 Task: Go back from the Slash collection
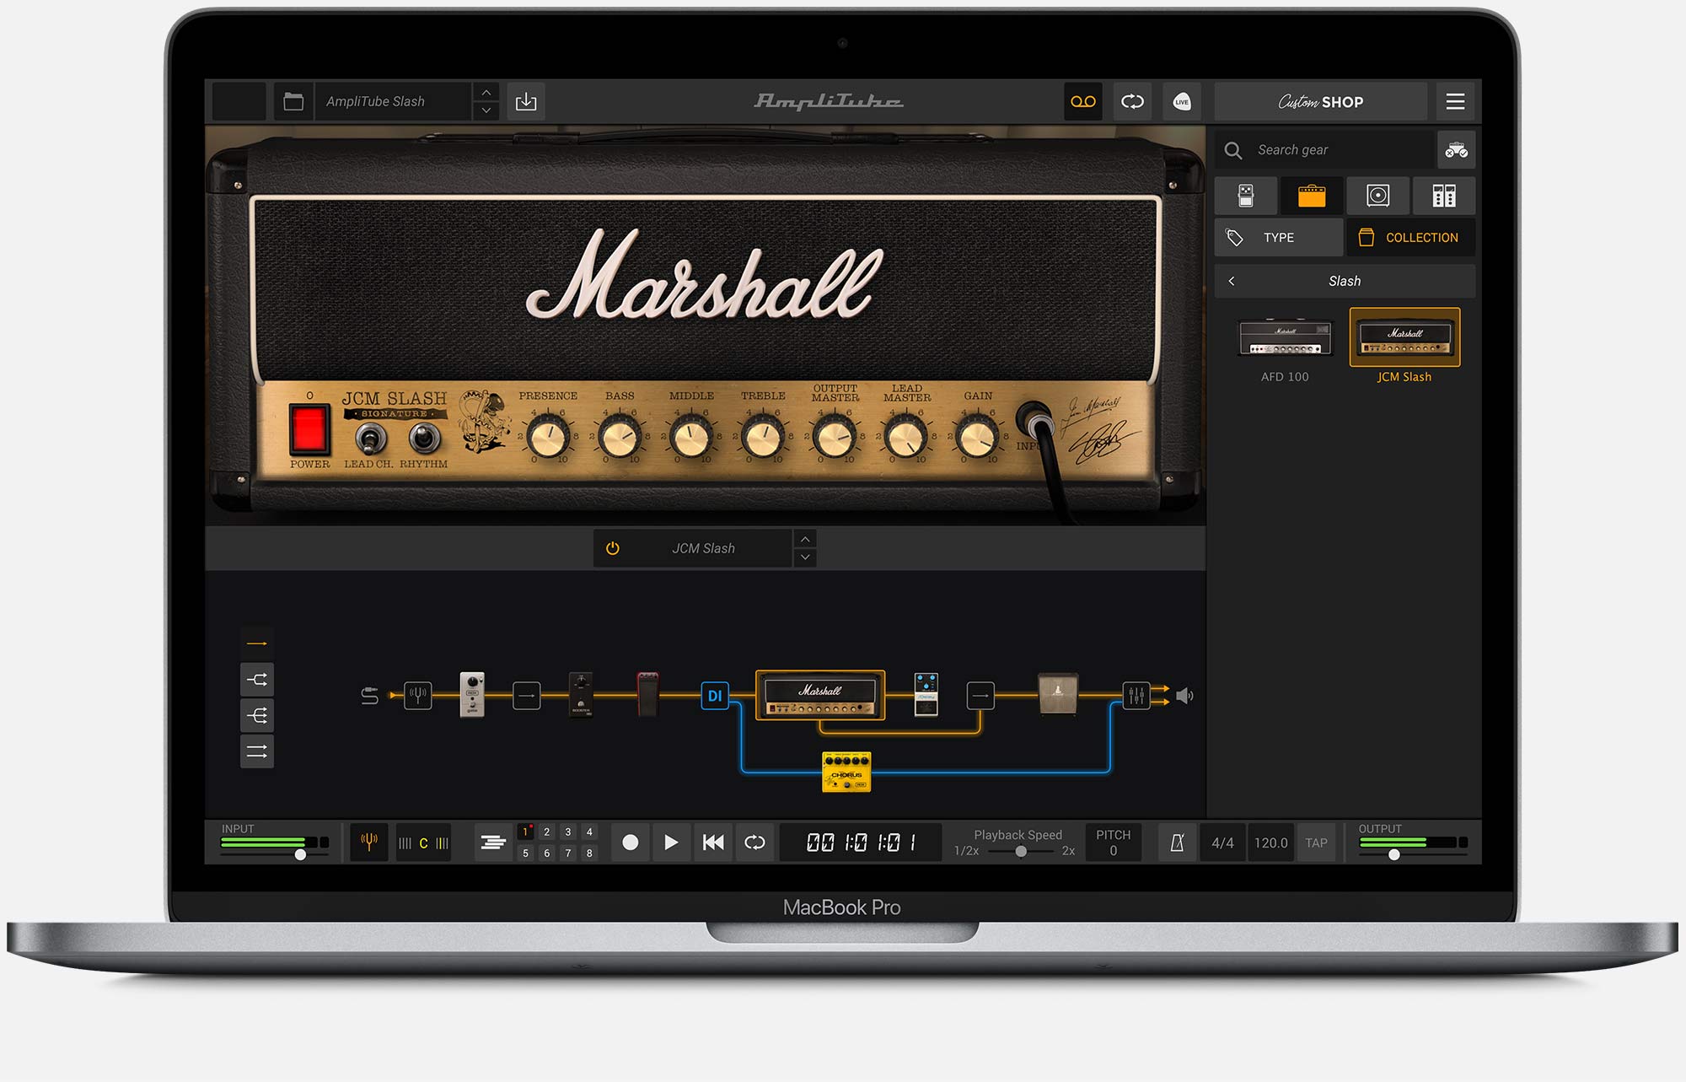point(1232,281)
